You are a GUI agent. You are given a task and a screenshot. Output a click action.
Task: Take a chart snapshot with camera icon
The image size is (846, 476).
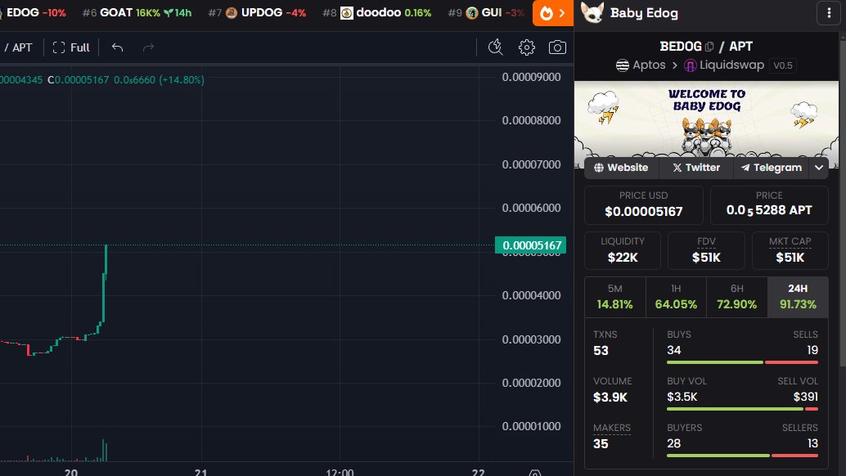557,47
